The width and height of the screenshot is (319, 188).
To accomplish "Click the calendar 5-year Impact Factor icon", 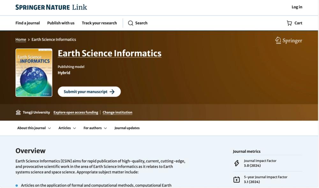I will point(237,179).
